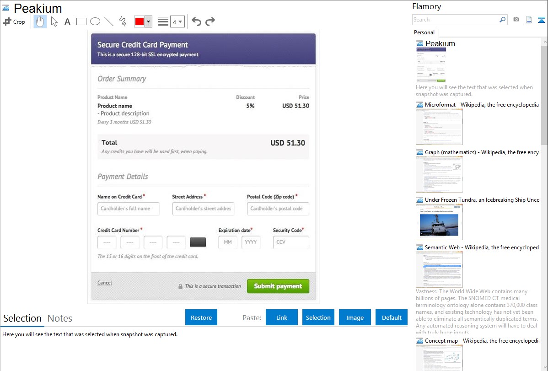Viewport: 548px width, 371px height.
Task: Click icon beside Microformat snapshot title
Action: click(x=419, y=105)
